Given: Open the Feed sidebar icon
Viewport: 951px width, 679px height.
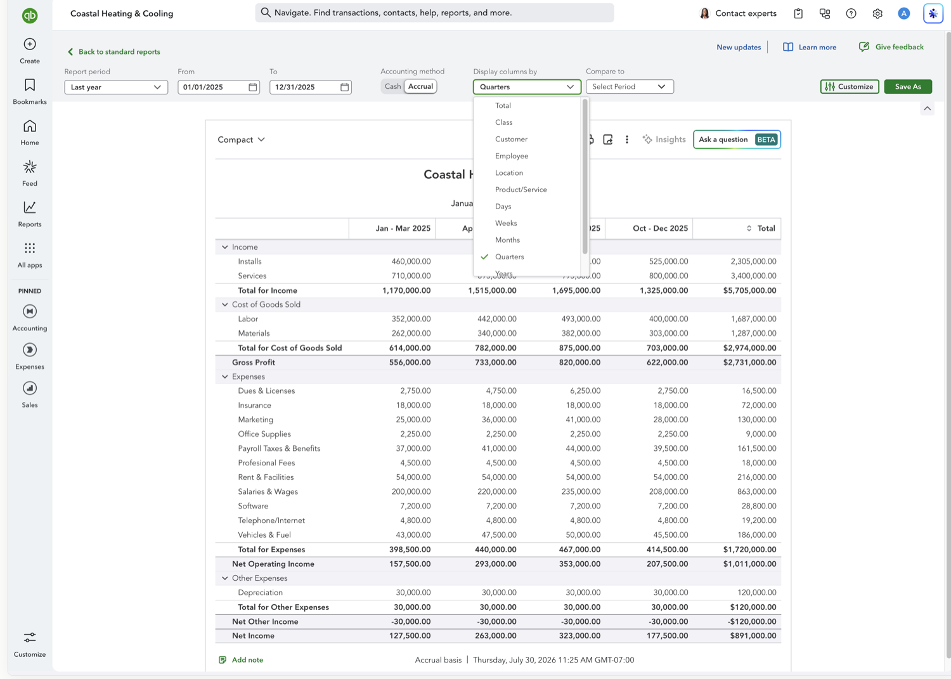Looking at the screenshot, I should tap(30, 167).
